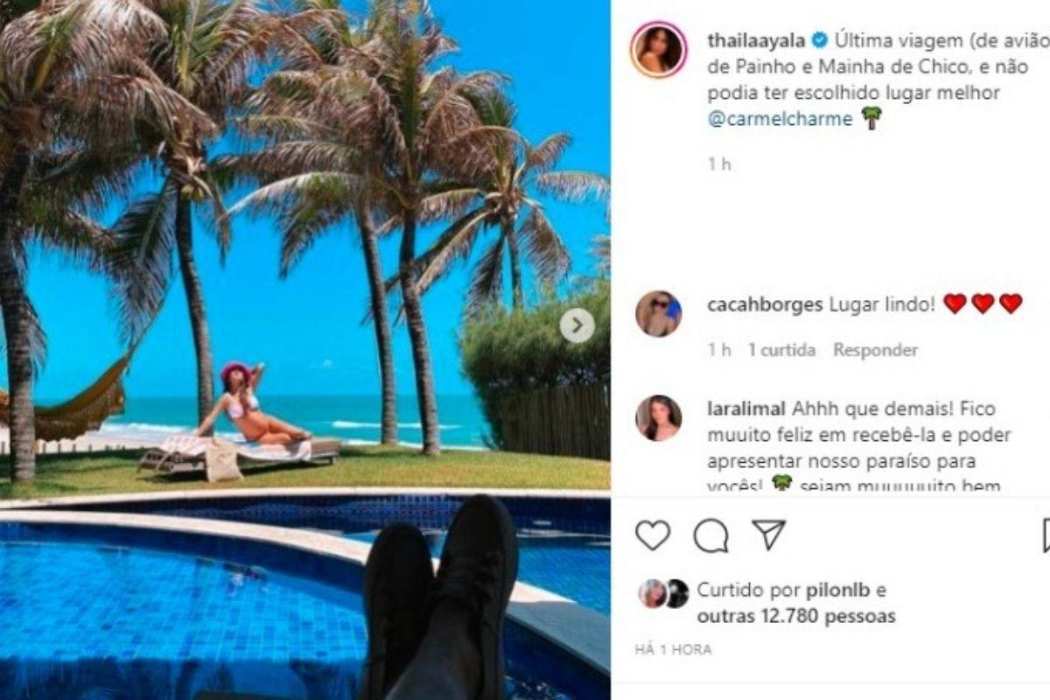
Task: Open laralimal's avatar
Action: pos(658,418)
